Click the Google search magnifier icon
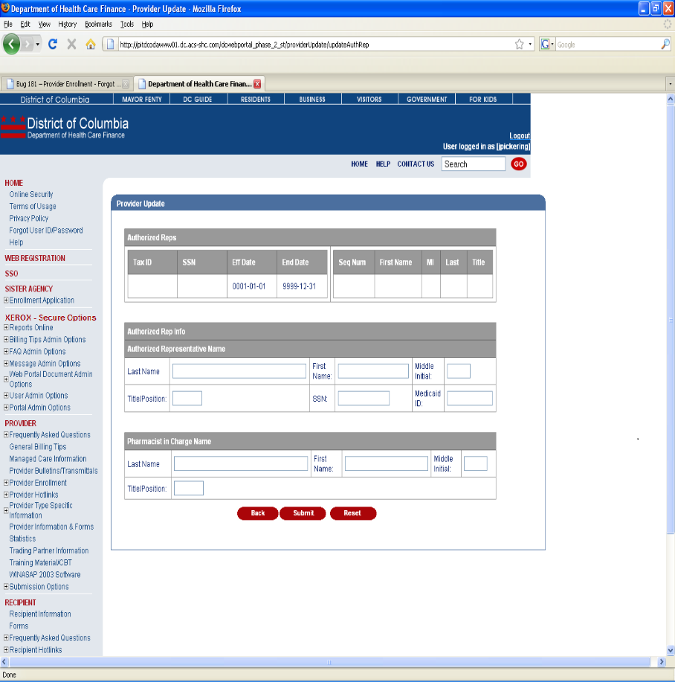This screenshot has width=675, height=682. click(x=665, y=45)
